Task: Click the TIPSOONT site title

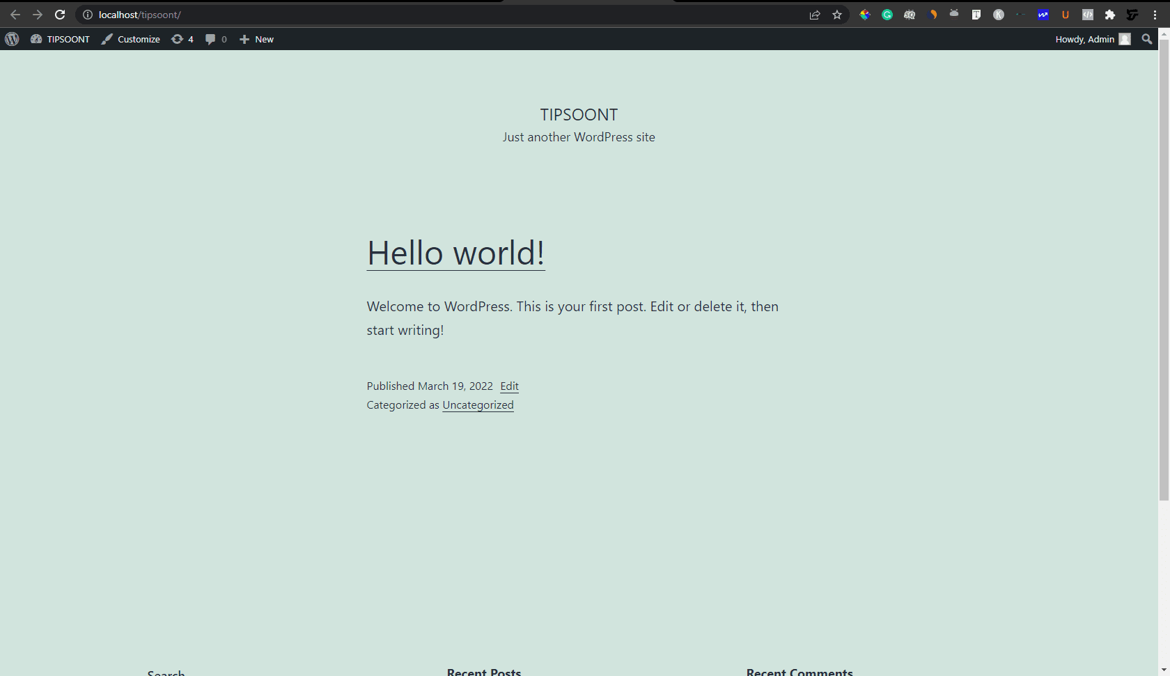Action: click(579, 115)
